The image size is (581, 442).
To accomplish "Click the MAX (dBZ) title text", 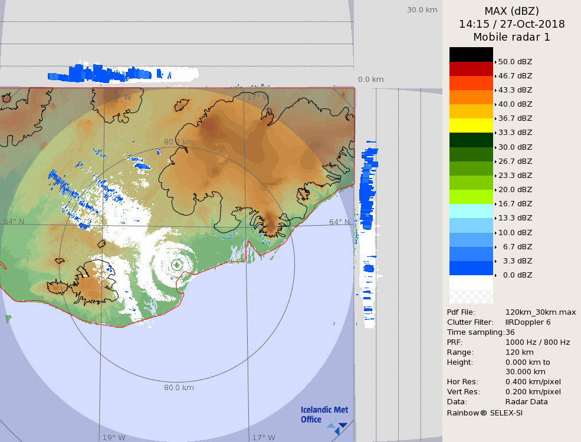I will coord(511,11).
